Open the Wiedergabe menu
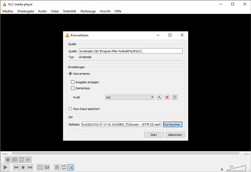This screenshot has width=251, height=172. point(26,11)
